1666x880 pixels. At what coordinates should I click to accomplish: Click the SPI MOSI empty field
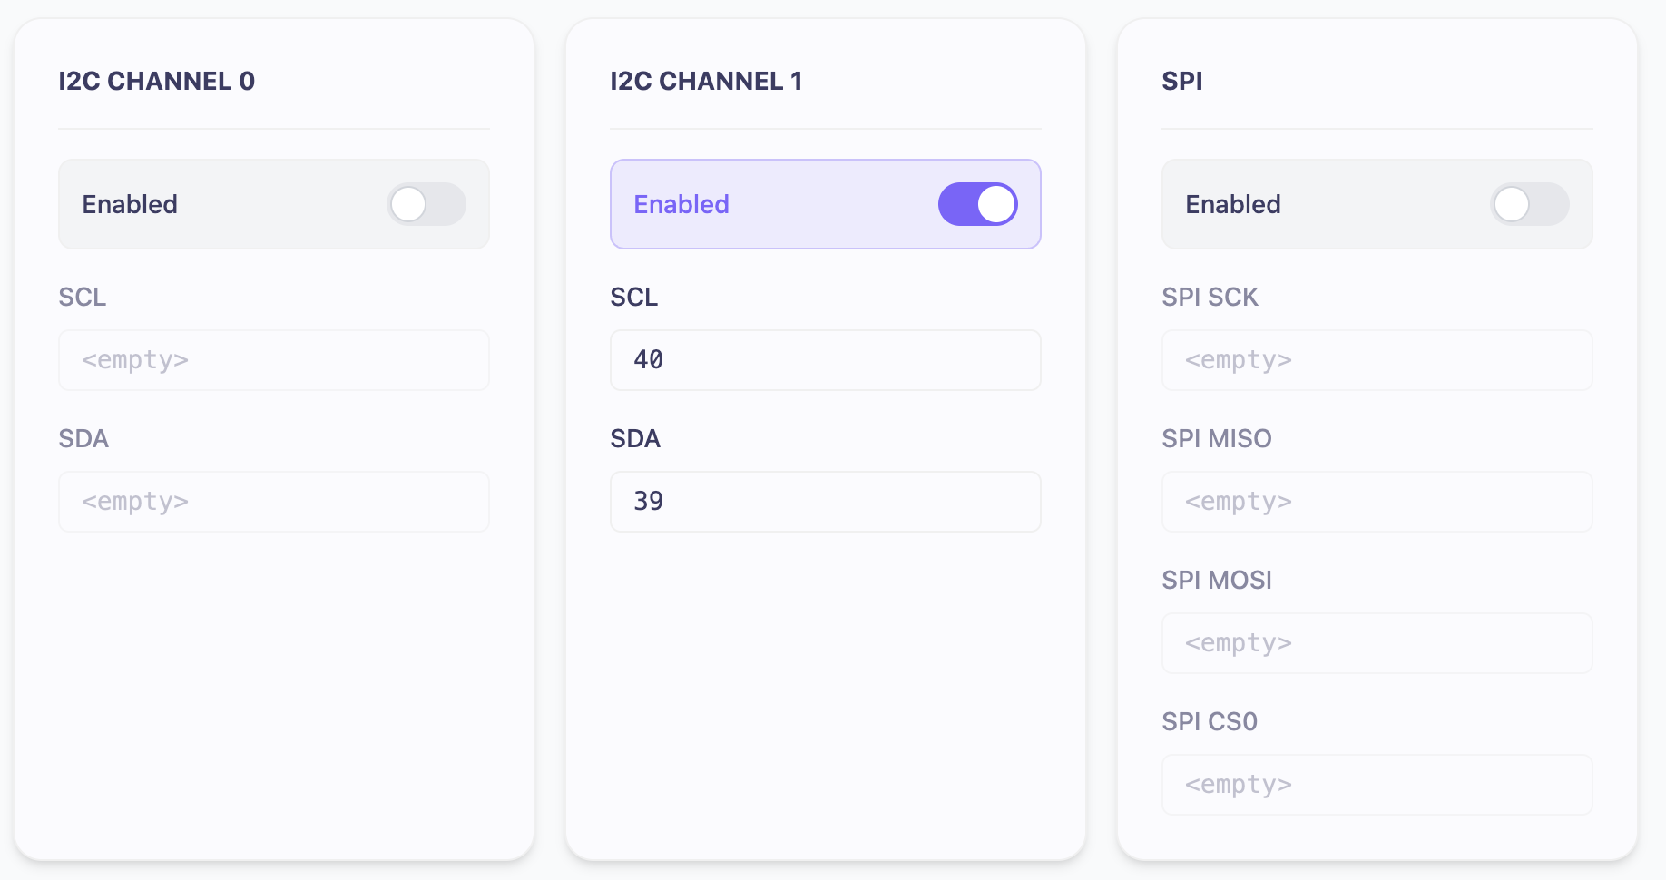click(1377, 643)
